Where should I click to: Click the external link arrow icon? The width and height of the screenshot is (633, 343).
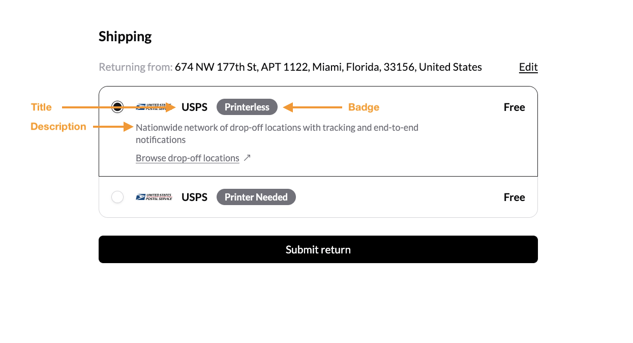pyautogui.click(x=247, y=158)
